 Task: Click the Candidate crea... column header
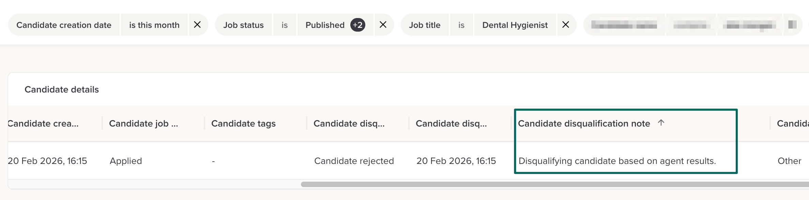click(x=43, y=123)
